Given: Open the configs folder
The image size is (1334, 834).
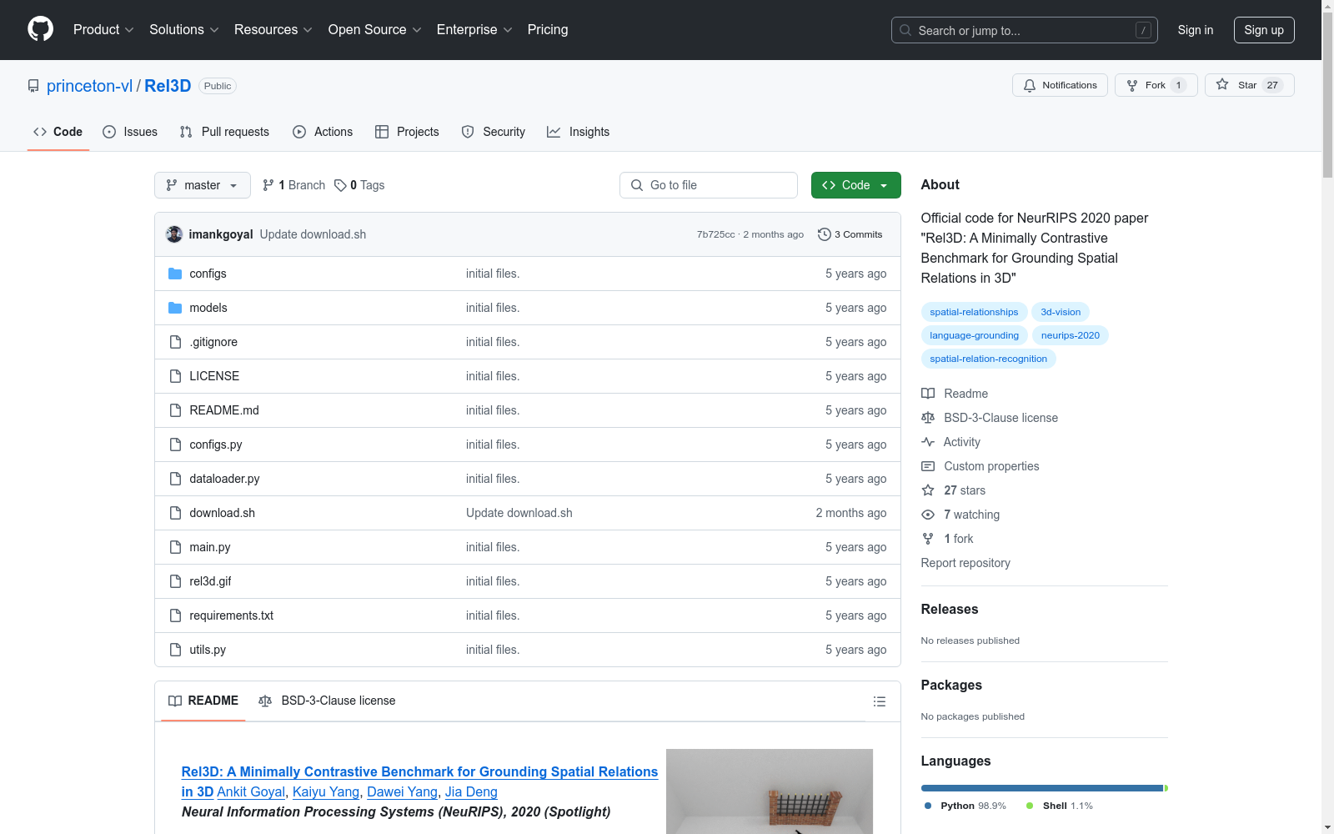Looking at the screenshot, I should pyautogui.click(x=208, y=274).
